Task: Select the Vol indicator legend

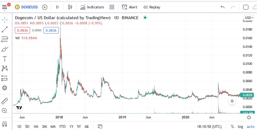Action: point(26,38)
